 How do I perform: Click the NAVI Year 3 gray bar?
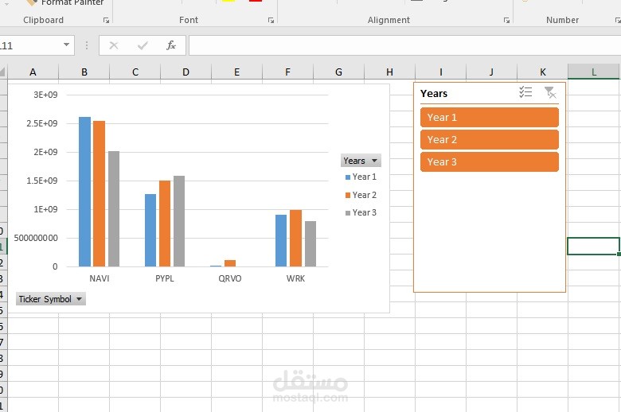114,208
